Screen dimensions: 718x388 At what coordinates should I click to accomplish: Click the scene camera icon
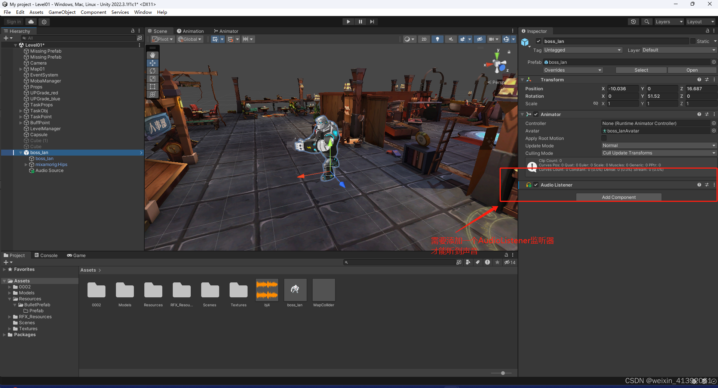click(491, 39)
